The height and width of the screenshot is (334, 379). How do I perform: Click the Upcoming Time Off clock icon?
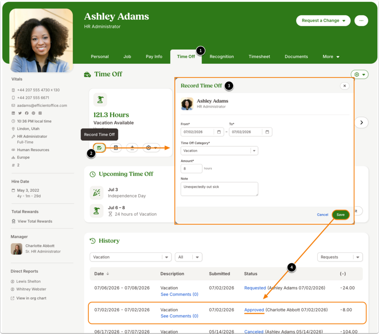[x=93, y=174]
